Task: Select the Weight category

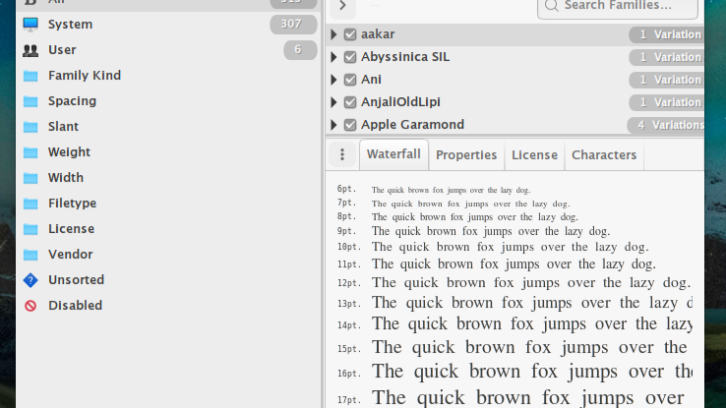Action: (x=70, y=152)
